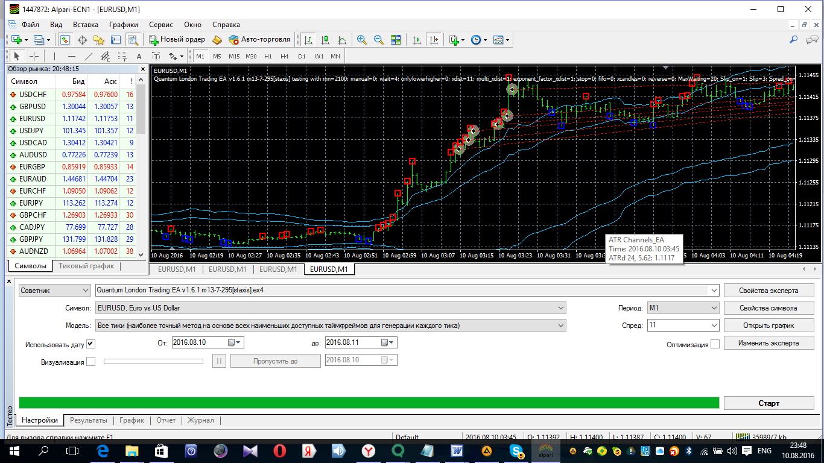Select the trendline drawing tool
This screenshot has width=824, height=463.
pos(89,56)
